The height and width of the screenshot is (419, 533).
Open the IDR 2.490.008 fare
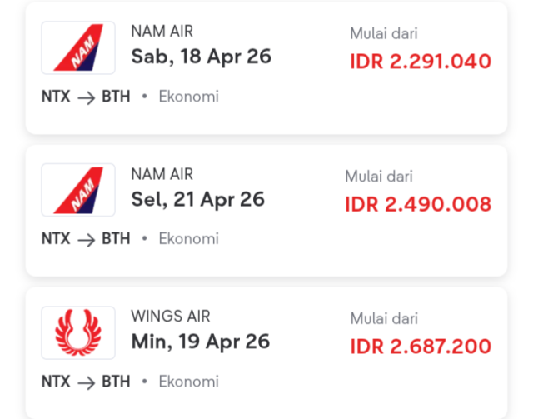(x=418, y=204)
